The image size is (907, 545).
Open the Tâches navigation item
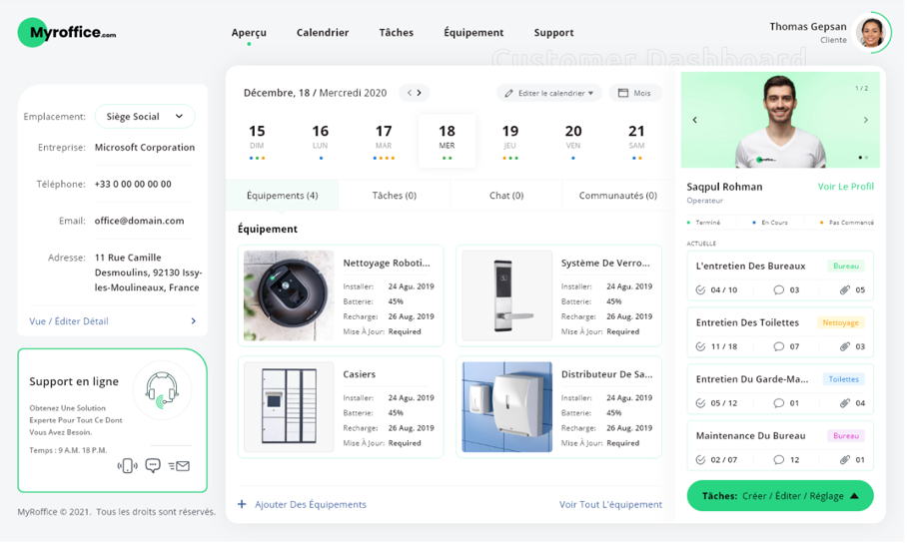coord(397,33)
